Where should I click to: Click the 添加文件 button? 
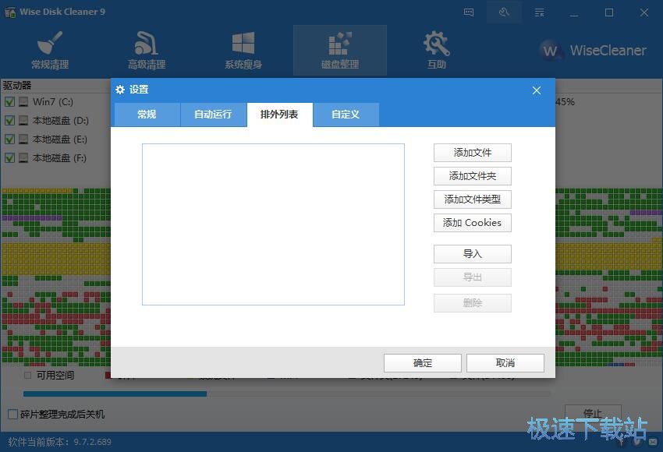[473, 153]
